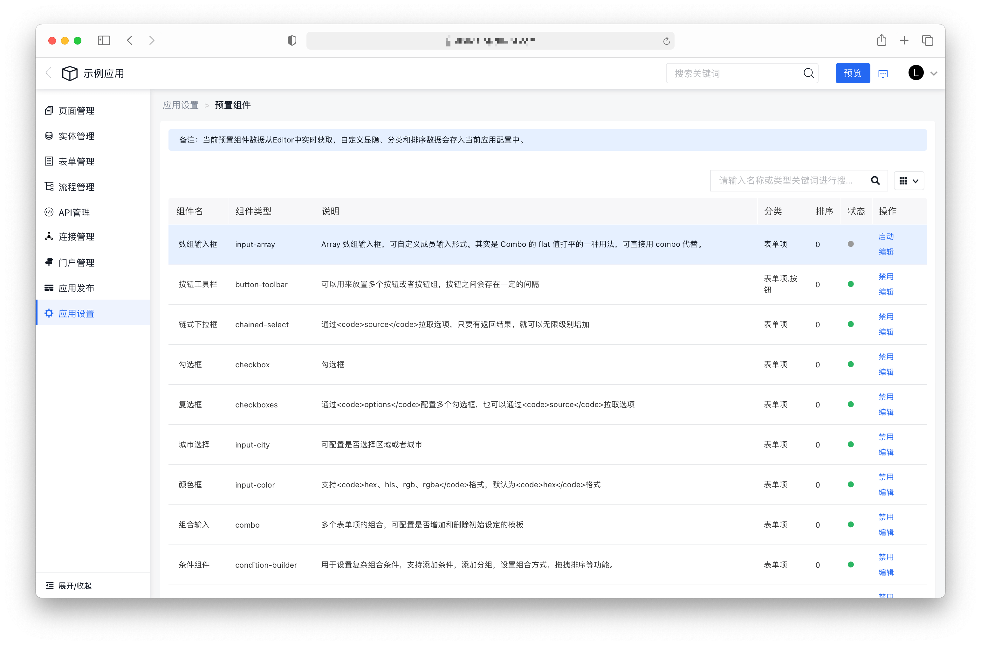Click 编辑 for input-color row
Screen dimensions: 981x645
[886, 492]
